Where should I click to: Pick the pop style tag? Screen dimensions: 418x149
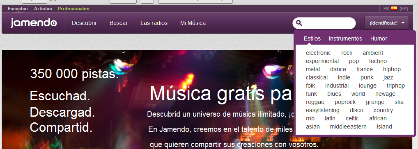(354, 61)
